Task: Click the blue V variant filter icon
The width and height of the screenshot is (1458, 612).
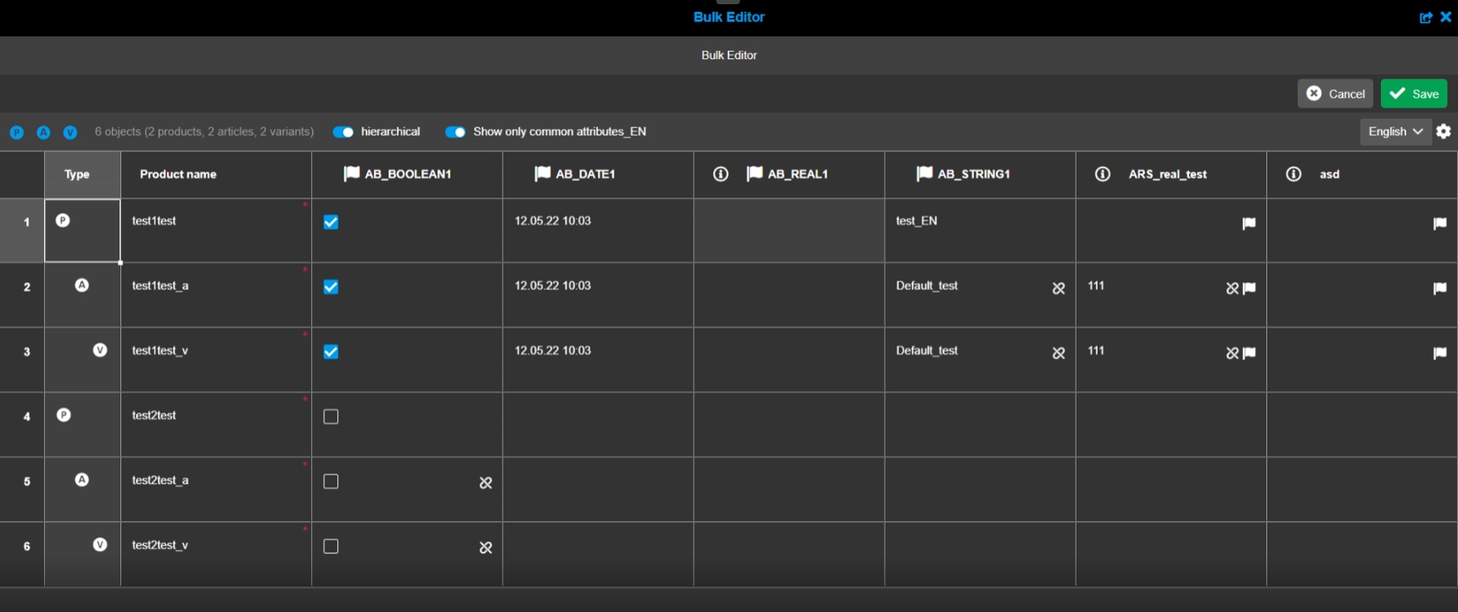Action: click(70, 132)
